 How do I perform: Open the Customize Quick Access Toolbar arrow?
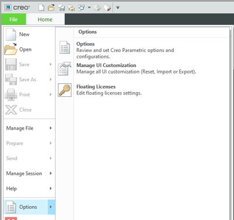point(118,8)
